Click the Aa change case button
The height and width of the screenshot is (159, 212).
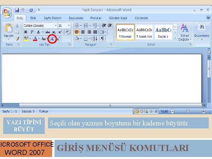coord(44,39)
